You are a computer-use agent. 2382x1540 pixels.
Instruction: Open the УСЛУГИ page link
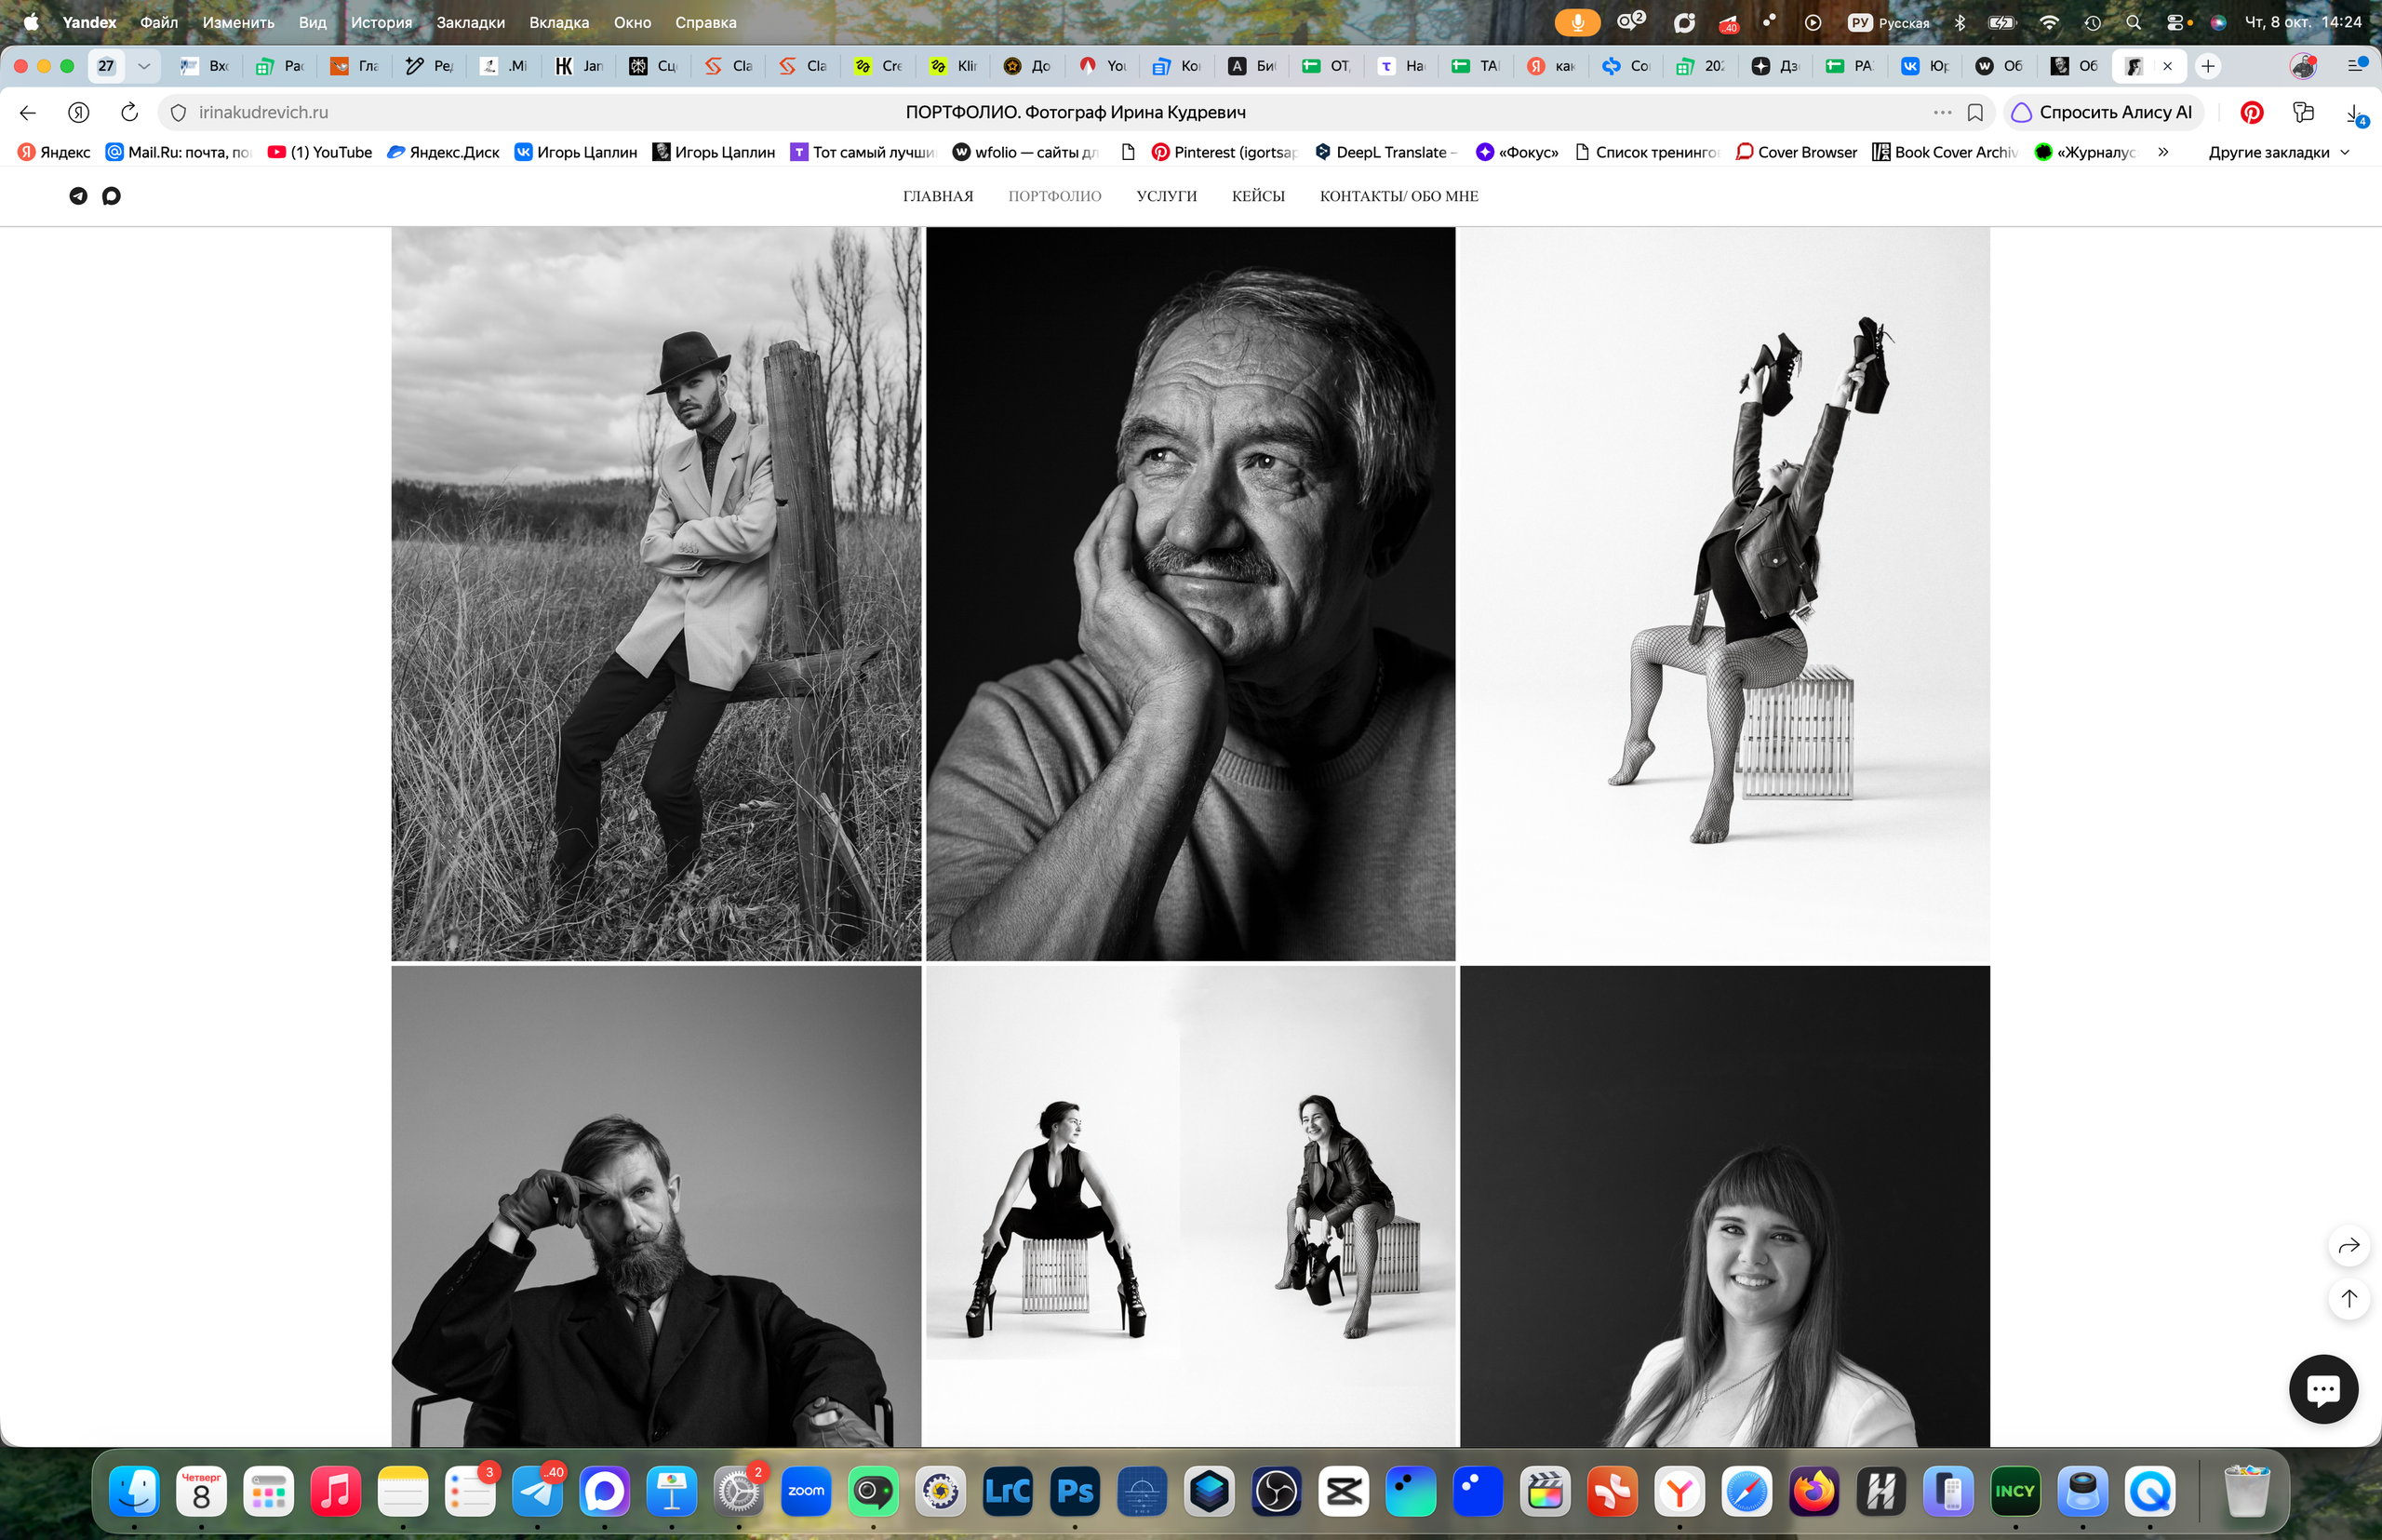[x=1166, y=196]
